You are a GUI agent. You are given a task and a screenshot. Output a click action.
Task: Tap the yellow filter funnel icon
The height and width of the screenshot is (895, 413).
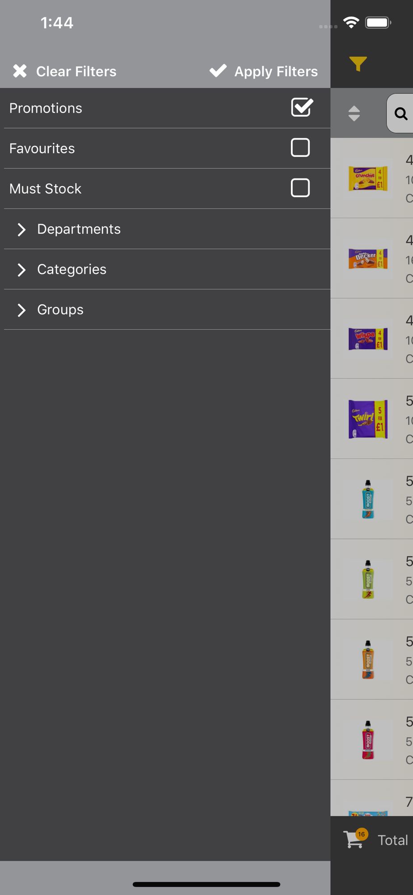pyautogui.click(x=358, y=64)
